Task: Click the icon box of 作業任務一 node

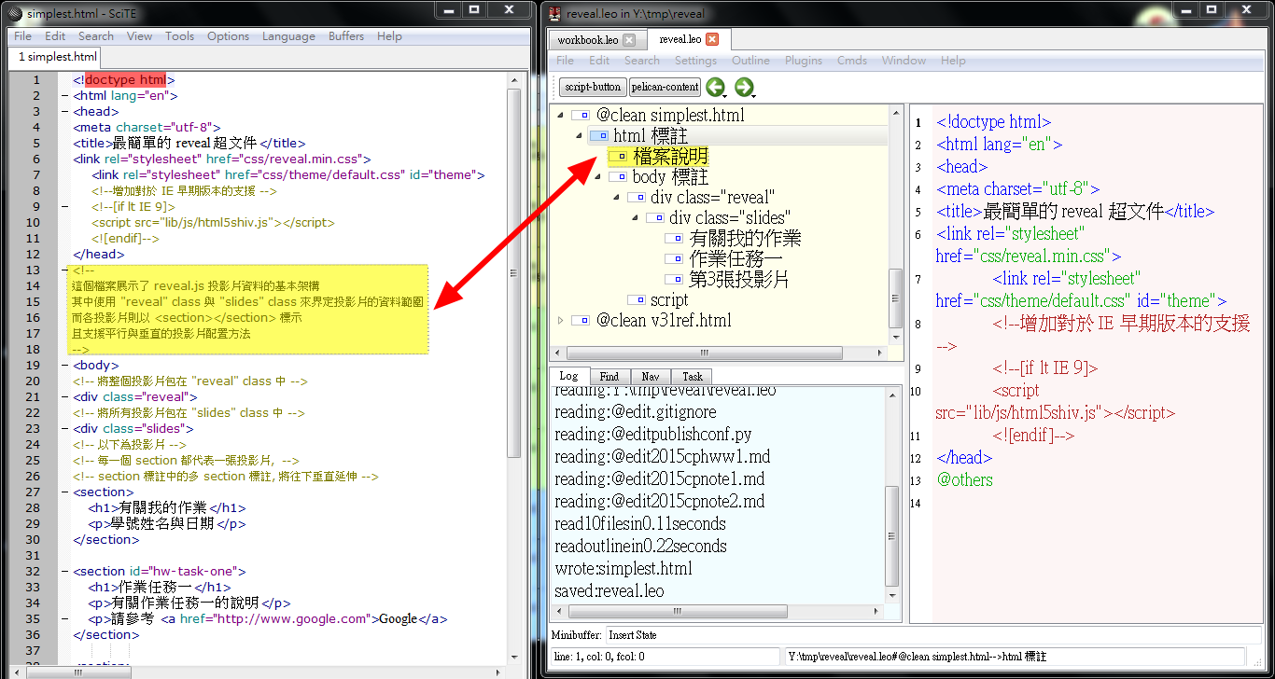Action: (674, 258)
